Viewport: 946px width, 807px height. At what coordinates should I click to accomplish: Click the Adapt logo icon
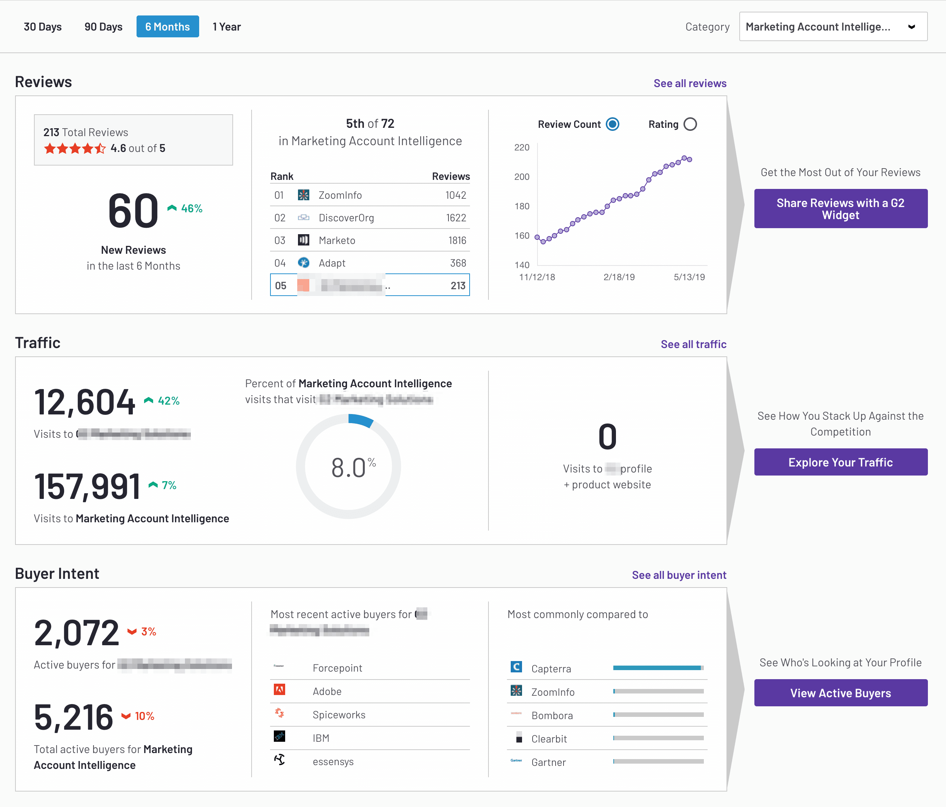click(x=303, y=262)
